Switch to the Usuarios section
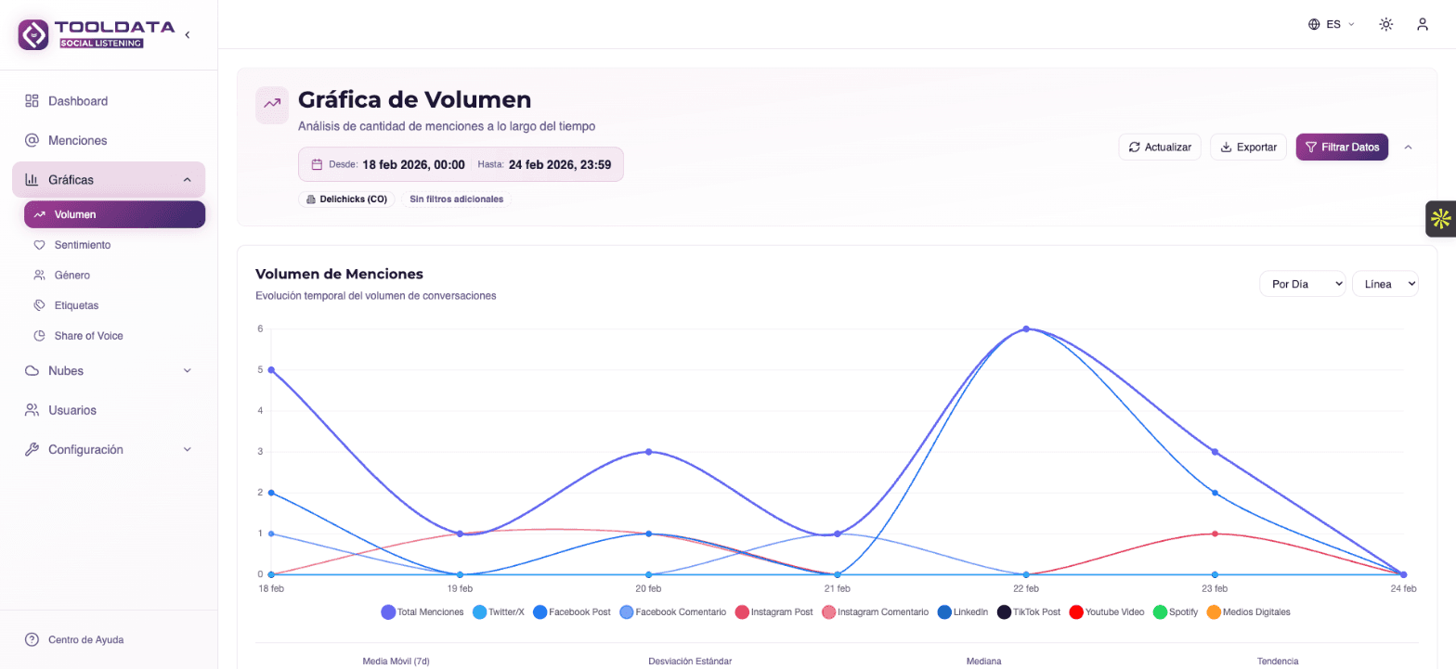 [x=71, y=409]
